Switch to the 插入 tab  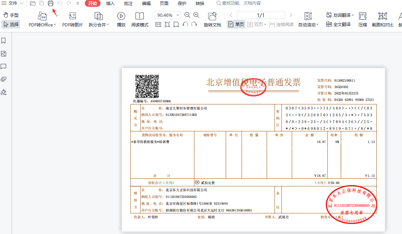tap(110, 3)
